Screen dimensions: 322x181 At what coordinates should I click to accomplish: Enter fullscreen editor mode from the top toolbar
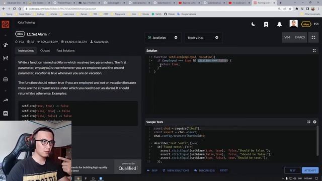pyautogui.click(x=313, y=37)
